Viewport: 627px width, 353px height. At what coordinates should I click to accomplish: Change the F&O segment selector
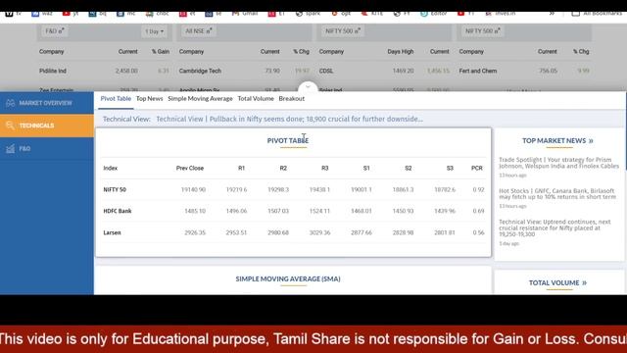55,31
